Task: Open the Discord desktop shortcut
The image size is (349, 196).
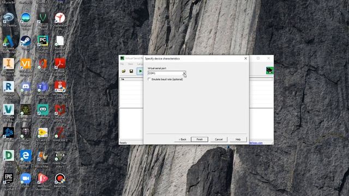Action: tap(26, 89)
